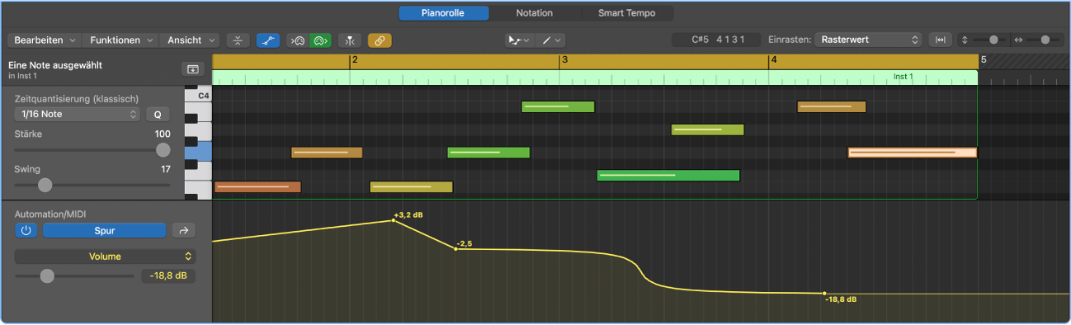Select the selected pale note ending at bar 5

[x=913, y=153]
